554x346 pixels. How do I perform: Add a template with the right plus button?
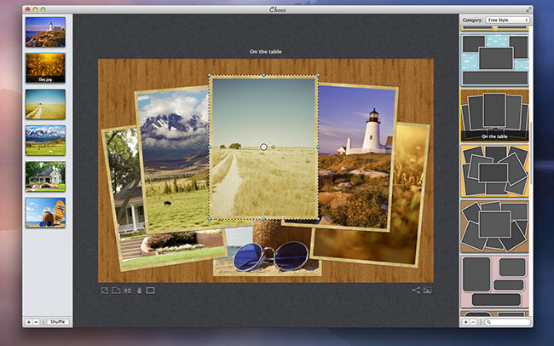(x=465, y=322)
